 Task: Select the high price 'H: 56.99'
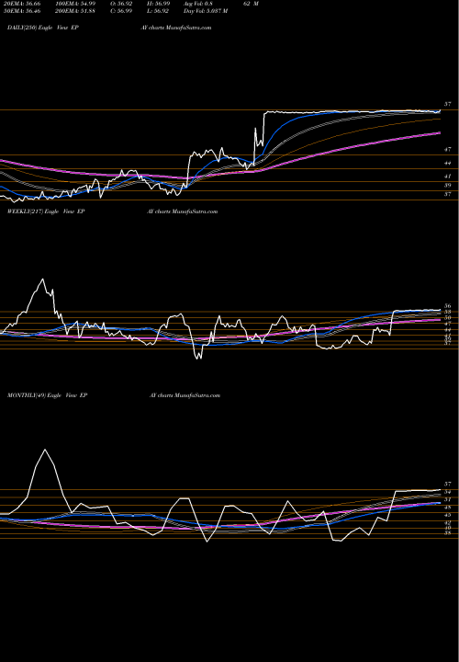[159, 4]
